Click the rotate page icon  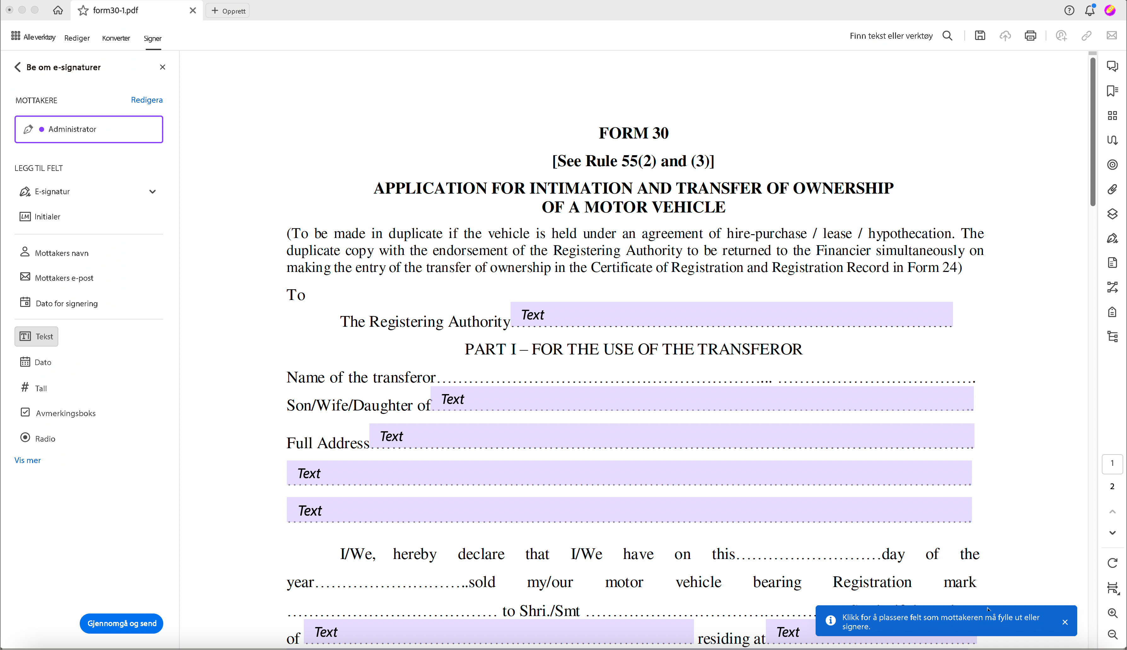1112,563
